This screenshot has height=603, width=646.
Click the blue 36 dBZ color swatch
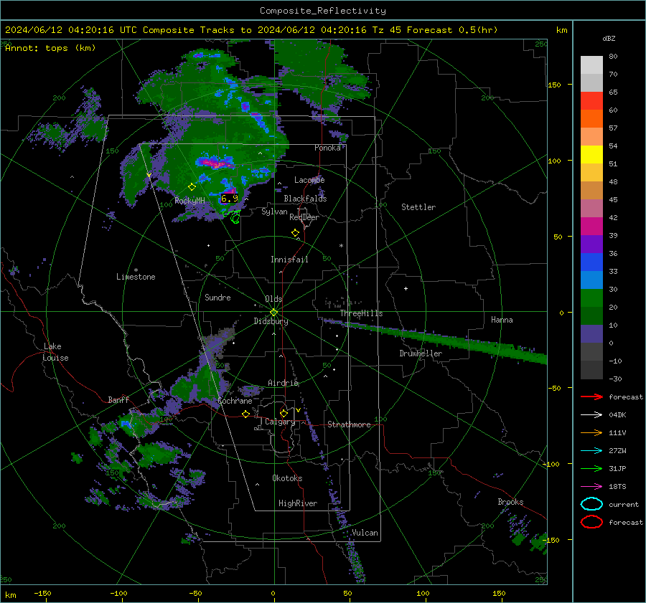591,262
